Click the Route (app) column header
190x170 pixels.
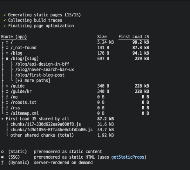14,37
